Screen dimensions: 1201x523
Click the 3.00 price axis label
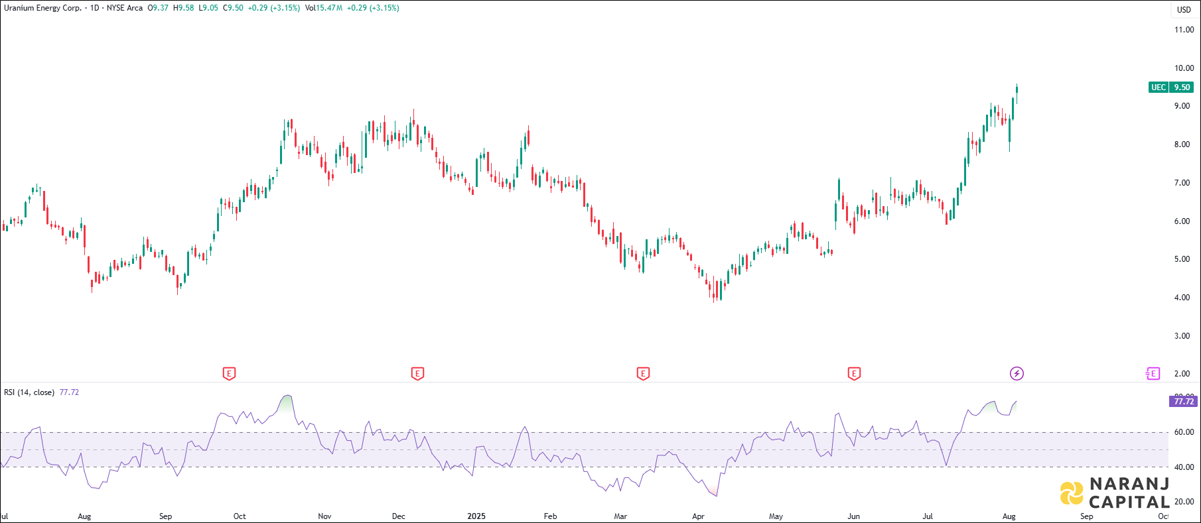pyautogui.click(x=1182, y=336)
